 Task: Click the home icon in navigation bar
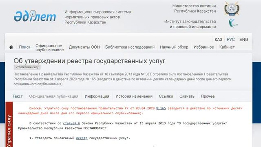click(11, 47)
